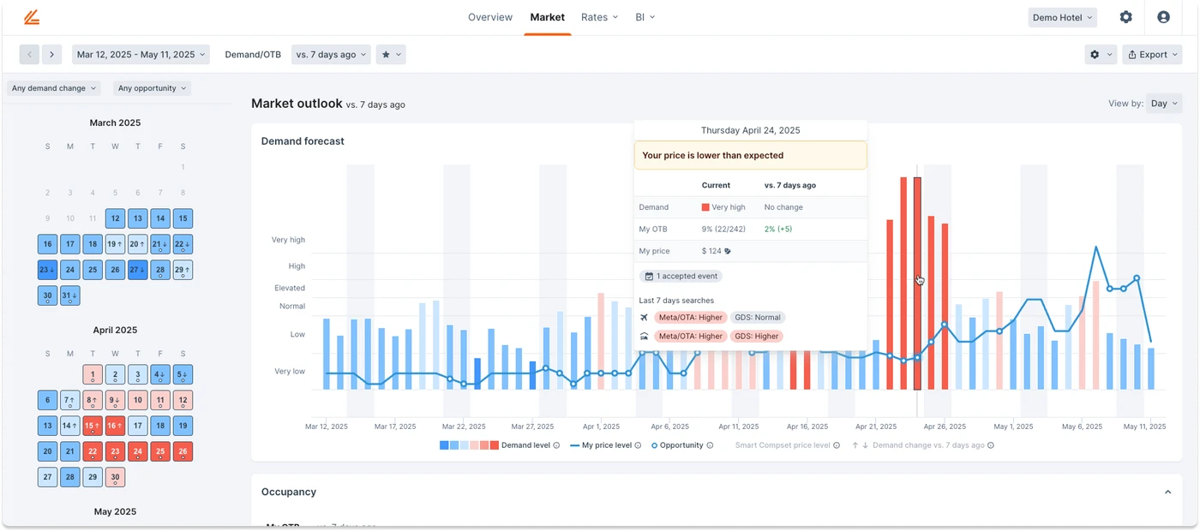1200x531 pixels.
Task: Click the calendar icon on the accepted event badge
Action: pyautogui.click(x=650, y=276)
